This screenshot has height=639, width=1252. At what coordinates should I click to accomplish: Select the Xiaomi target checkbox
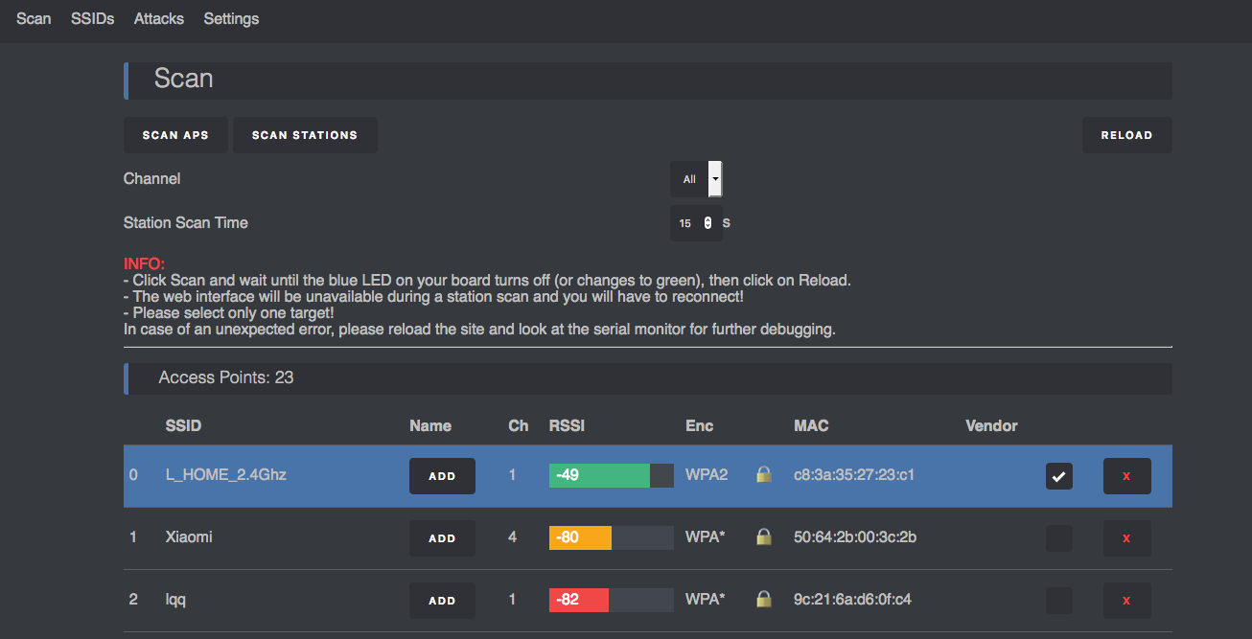(x=1059, y=538)
